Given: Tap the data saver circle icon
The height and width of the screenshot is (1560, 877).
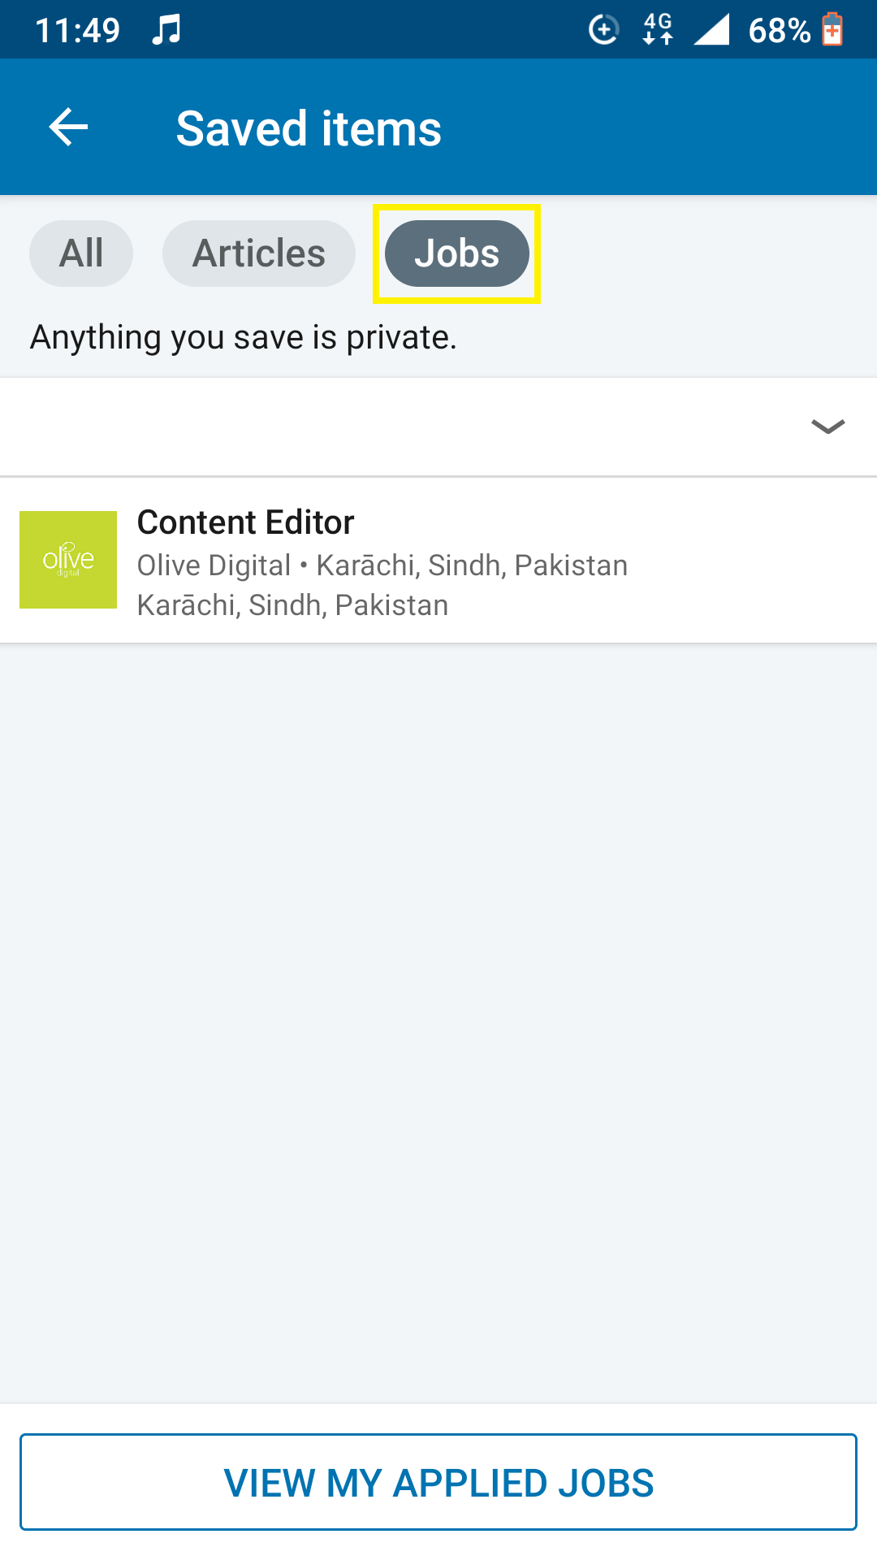Looking at the screenshot, I should [x=603, y=30].
